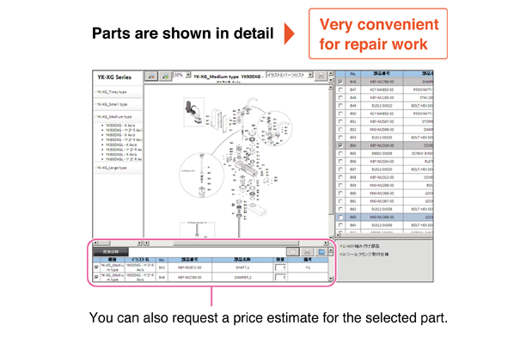Click the first zoom tool icon in viewer toolbar

pyautogui.click(x=151, y=77)
